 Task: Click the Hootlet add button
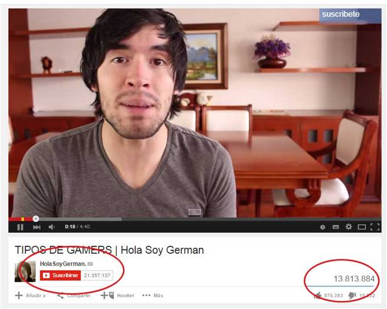117,296
